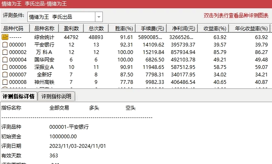Click the red 双击列表行查看品种评测图表 hint
Image resolution: width=272 pixels, height=164 pixels.
coord(236,16)
